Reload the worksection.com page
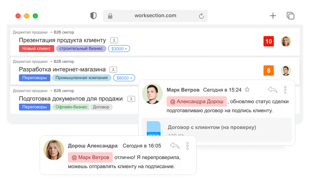The height and width of the screenshot is (181, 310). (201, 16)
